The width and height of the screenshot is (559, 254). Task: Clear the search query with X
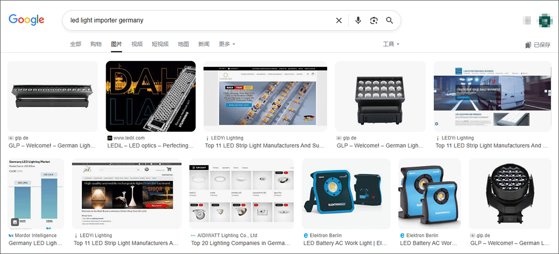(x=339, y=21)
